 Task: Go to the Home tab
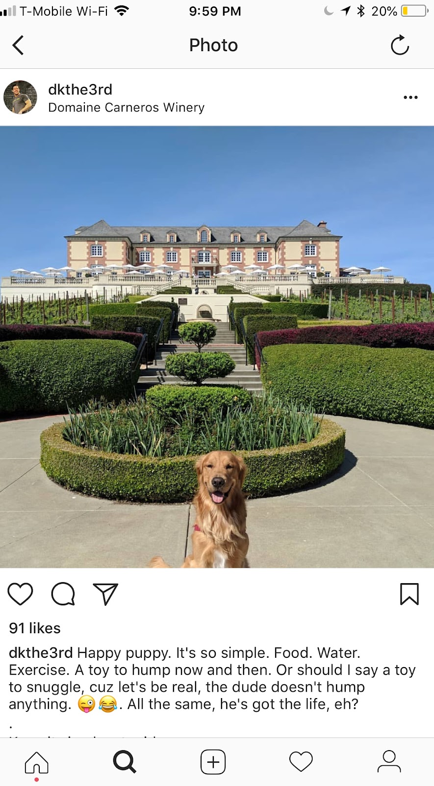coord(37,762)
